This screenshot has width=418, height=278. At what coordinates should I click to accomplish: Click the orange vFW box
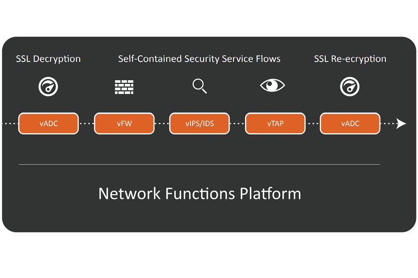click(x=124, y=124)
